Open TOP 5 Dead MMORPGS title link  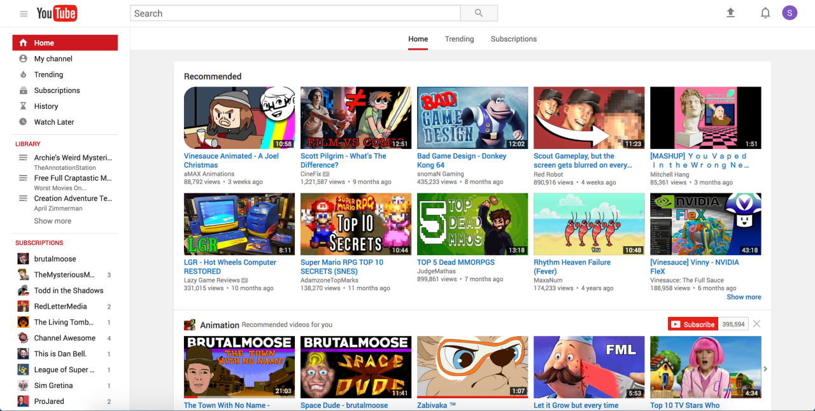click(x=456, y=262)
